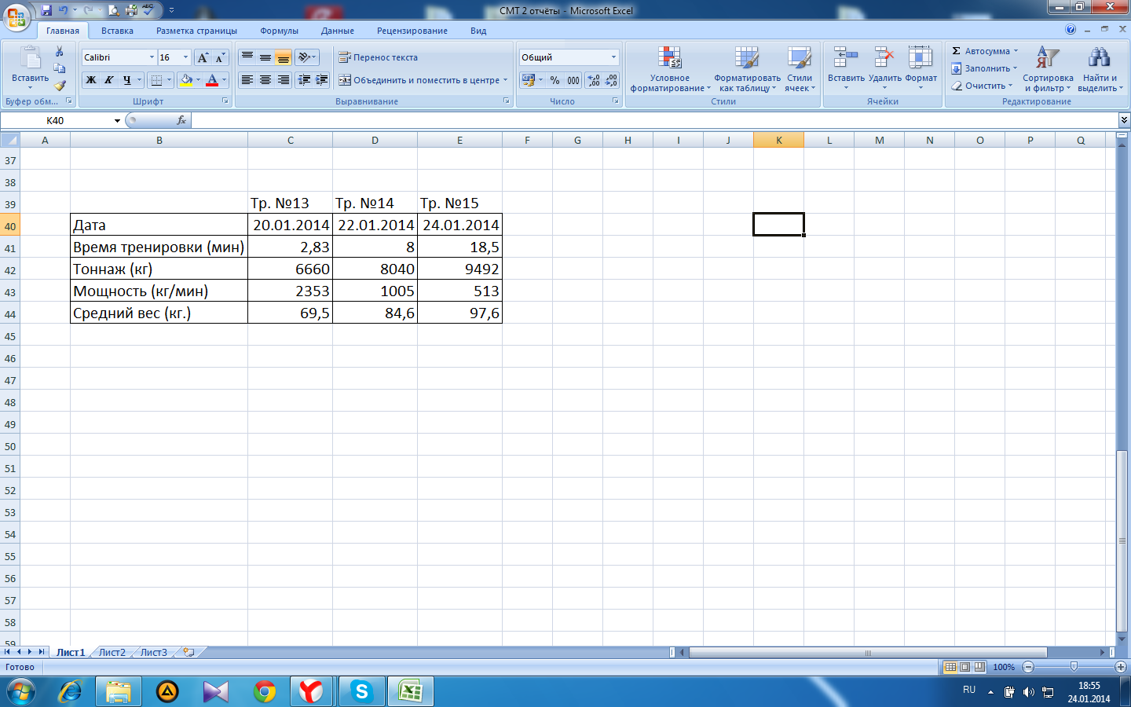Expand the Общий number format dropdown

tap(613, 57)
